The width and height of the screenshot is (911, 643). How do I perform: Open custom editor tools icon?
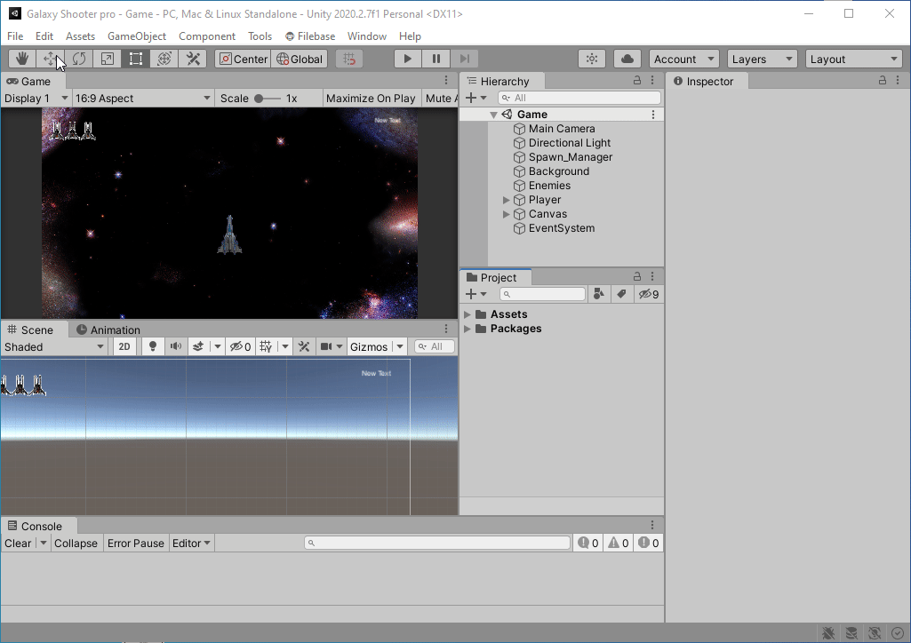[193, 59]
